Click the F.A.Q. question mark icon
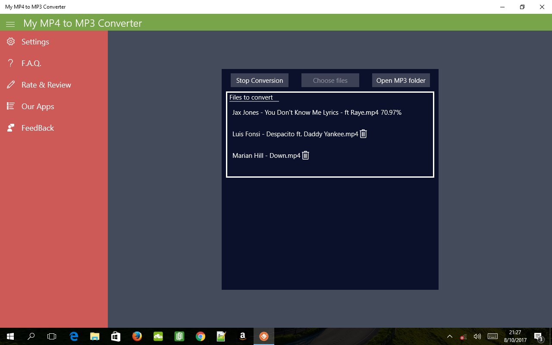This screenshot has height=345, width=552. (x=10, y=63)
